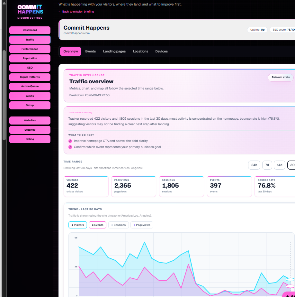
Task: Switch to the Locations tab
Action: pos(140,51)
